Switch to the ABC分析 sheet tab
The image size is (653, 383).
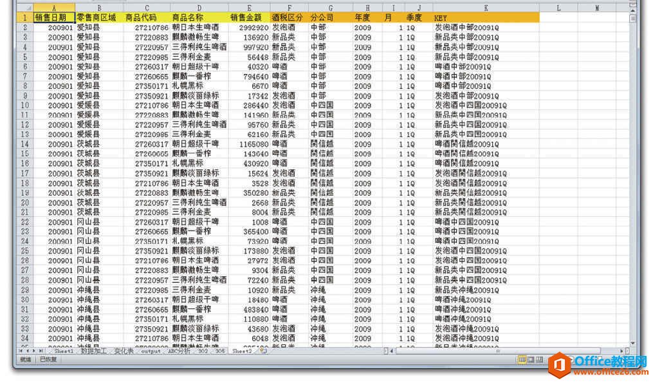(x=179, y=351)
